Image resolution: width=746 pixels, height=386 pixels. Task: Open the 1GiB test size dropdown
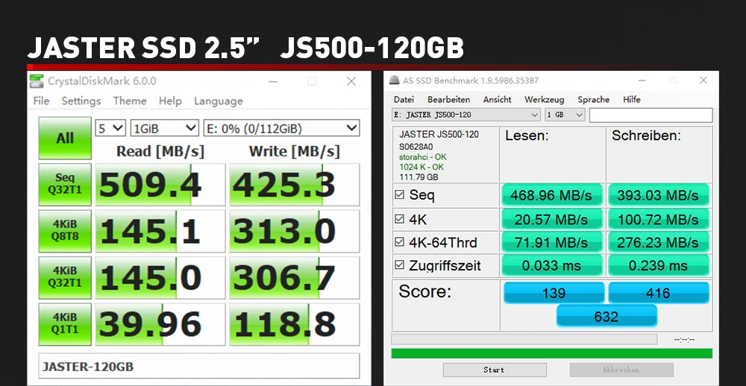click(165, 128)
